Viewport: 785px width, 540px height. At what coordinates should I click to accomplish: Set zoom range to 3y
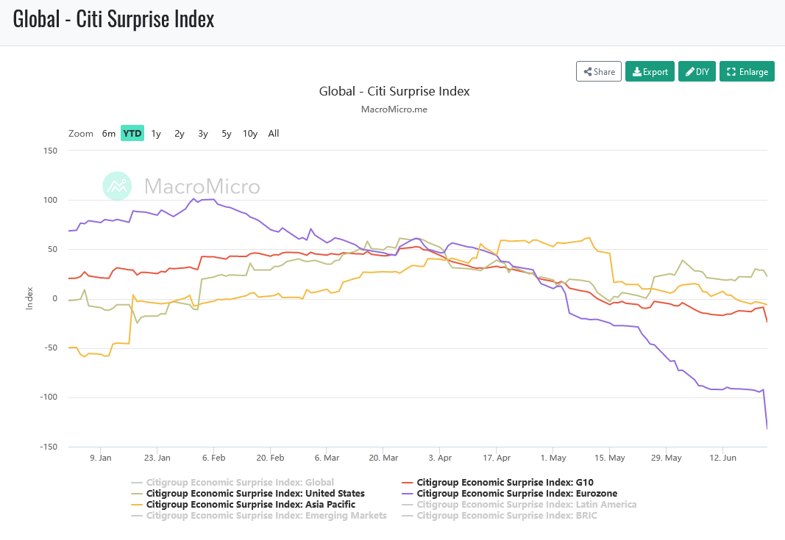click(x=203, y=134)
